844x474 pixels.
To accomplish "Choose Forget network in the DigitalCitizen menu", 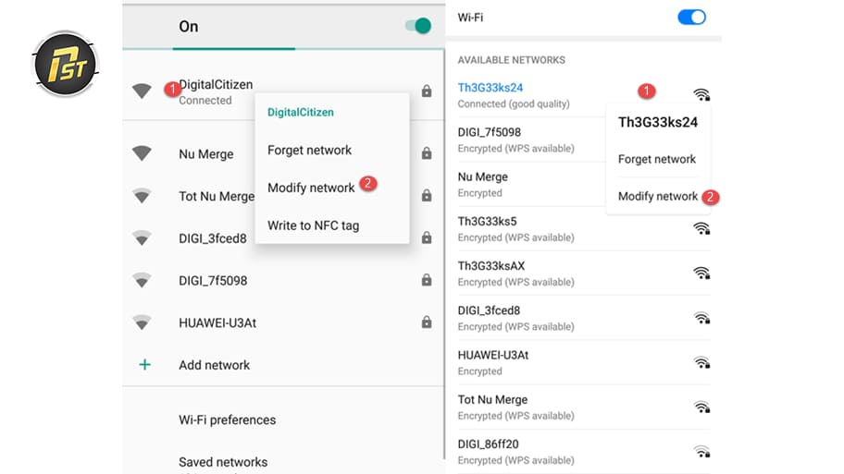I will [x=309, y=150].
